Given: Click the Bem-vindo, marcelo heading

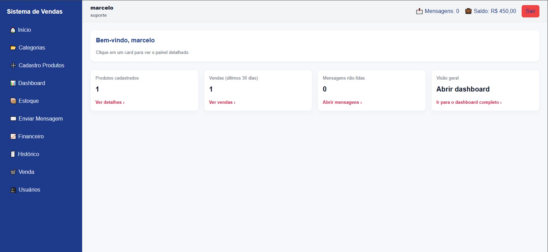Looking at the screenshot, I should (x=125, y=40).
